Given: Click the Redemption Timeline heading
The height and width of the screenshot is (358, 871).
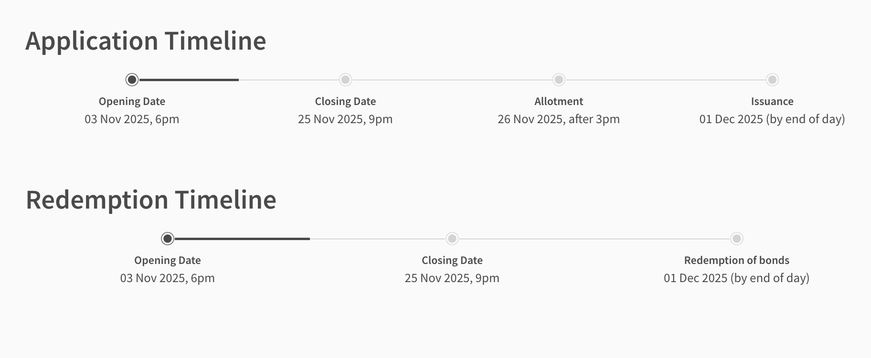Looking at the screenshot, I should coord(151,200).
